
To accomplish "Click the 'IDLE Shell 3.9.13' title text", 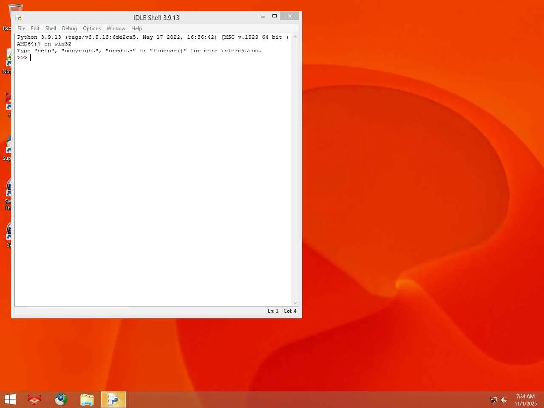I will coord(156,18).
